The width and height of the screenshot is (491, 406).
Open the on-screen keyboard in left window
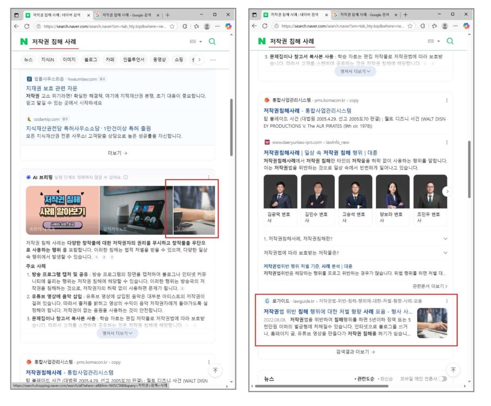[193, 41]
